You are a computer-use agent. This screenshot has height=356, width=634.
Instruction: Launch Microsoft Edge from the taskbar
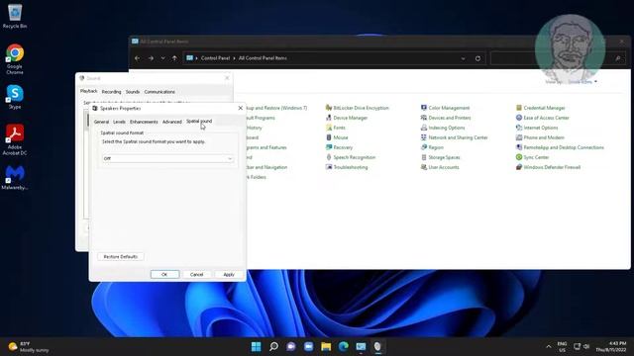coord(344,347)
